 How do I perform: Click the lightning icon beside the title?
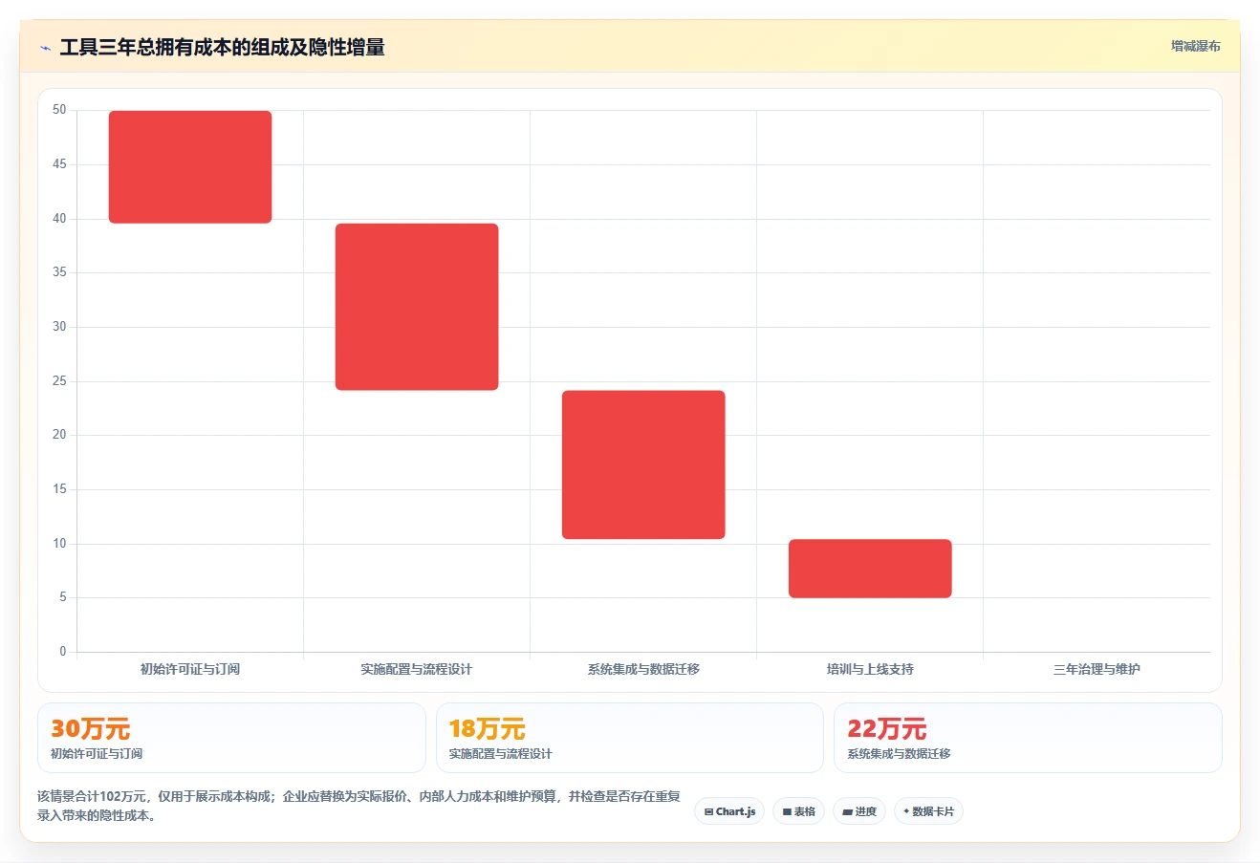pyautogui.click(x=45, y=48)
